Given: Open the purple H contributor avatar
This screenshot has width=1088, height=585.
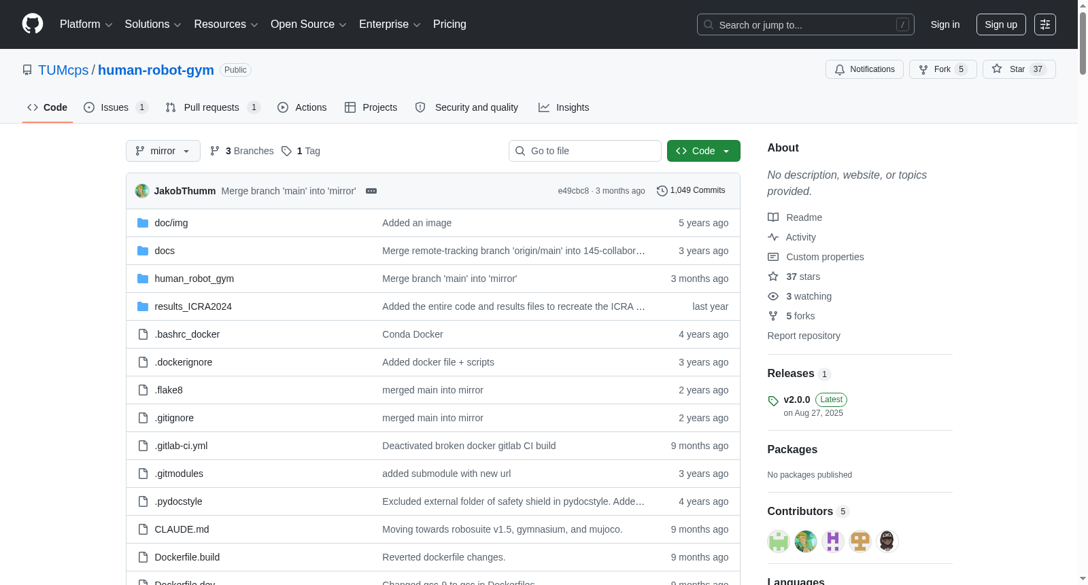Looking at the screenshot, I should point(833,542).
